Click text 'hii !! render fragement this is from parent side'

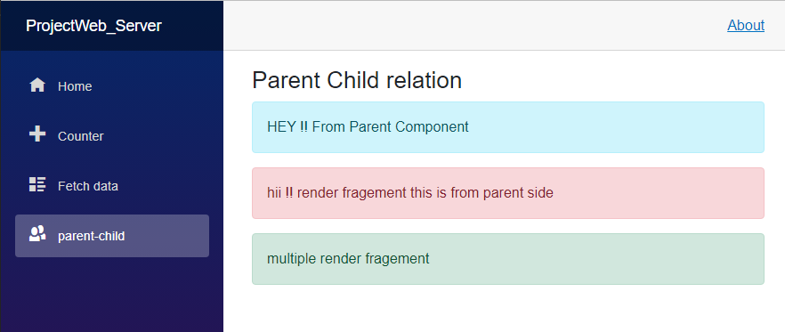click(410, 193)
